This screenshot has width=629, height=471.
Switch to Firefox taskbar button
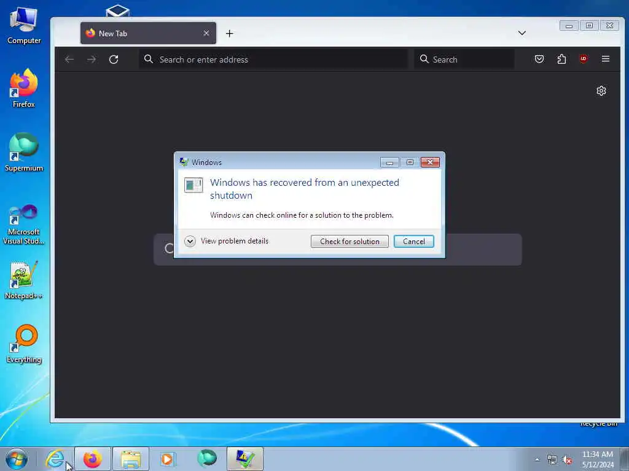click(x=93, y=459)
